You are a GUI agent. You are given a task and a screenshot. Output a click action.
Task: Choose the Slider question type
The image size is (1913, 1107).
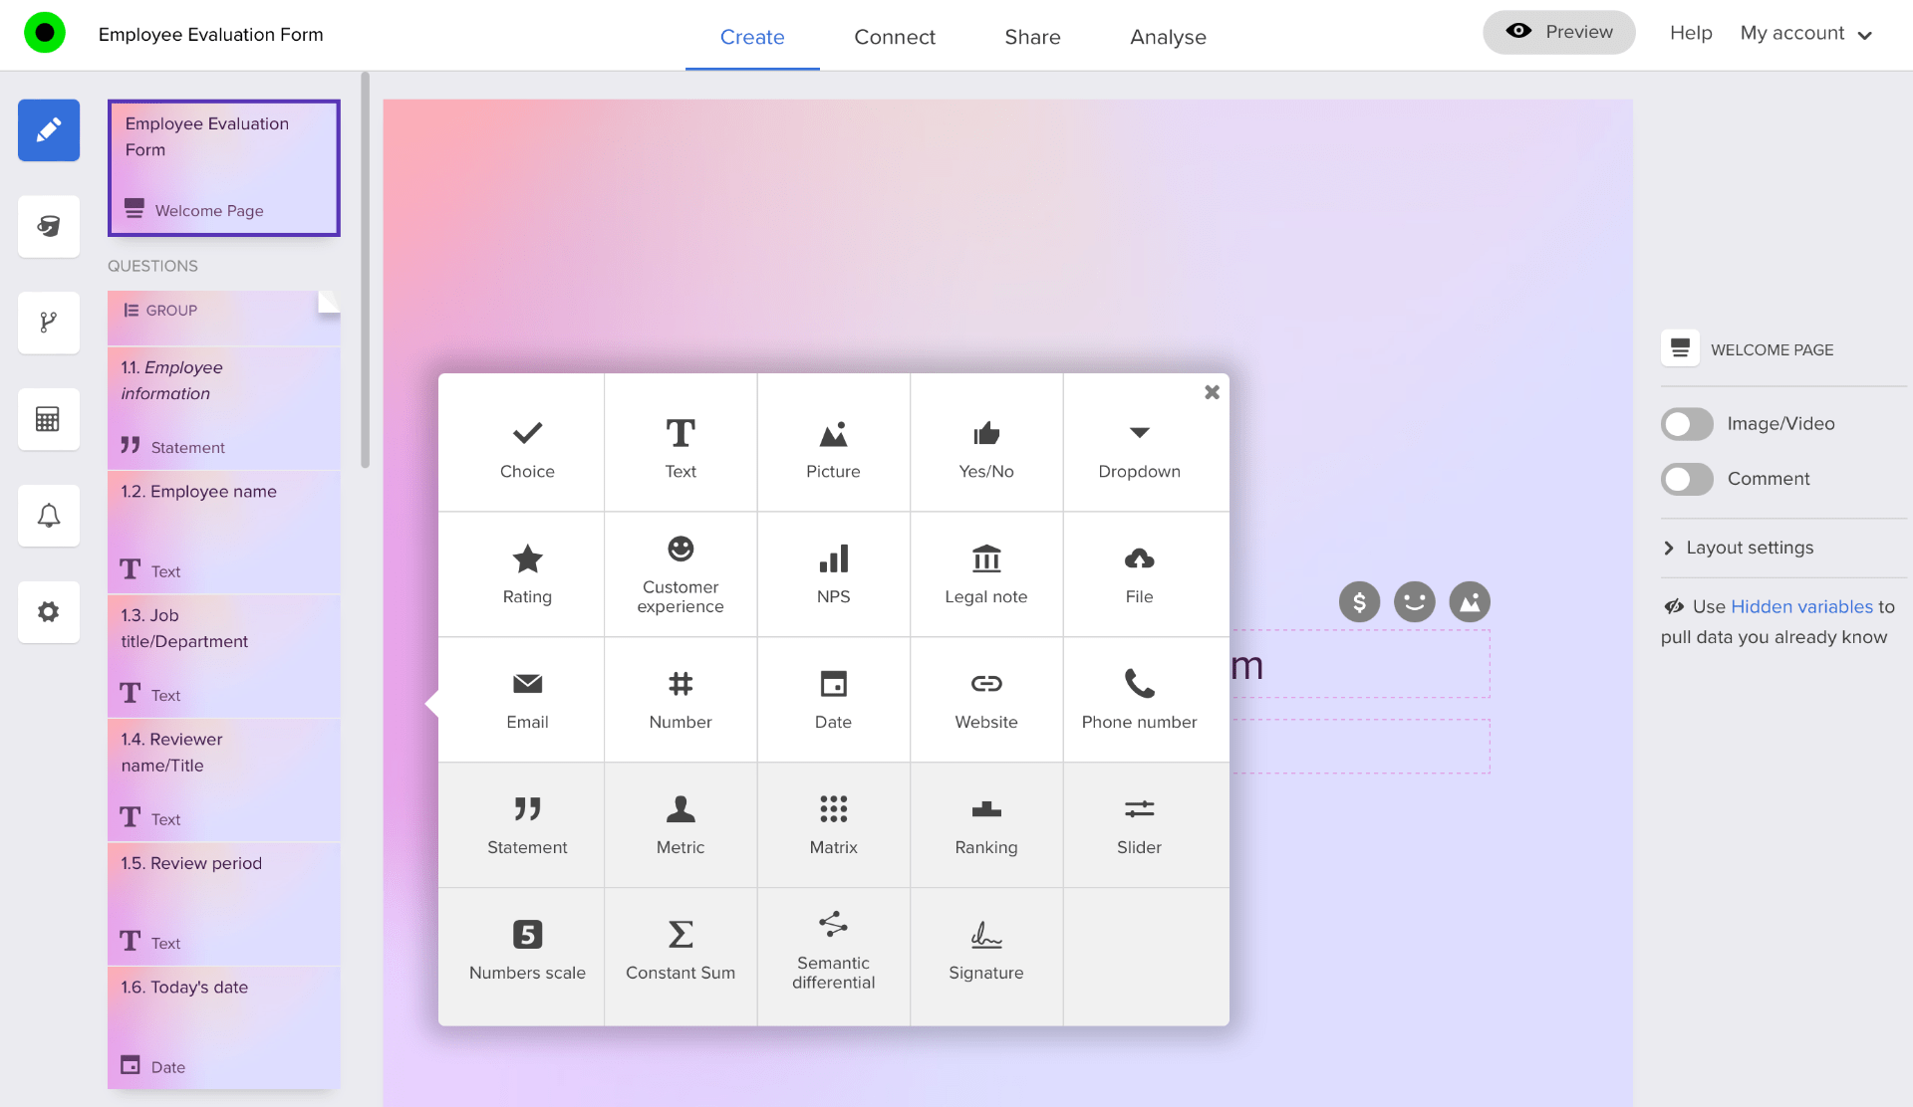[x=1139, y=825]
